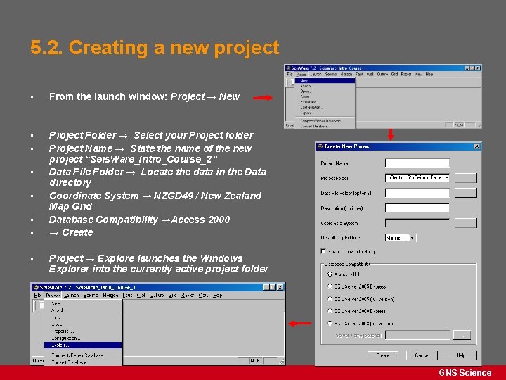Viewport: 506px width, 380px height.
Task: Close the Create New Project dialog
Action: coord(476,146)
